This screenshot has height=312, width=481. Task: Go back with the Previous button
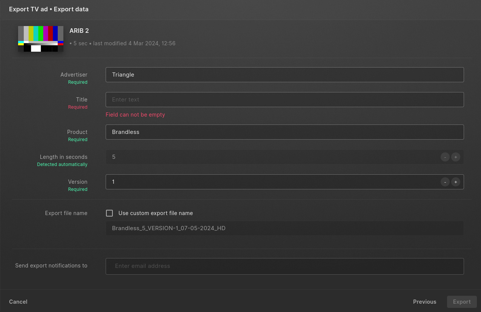coord(425,302)
